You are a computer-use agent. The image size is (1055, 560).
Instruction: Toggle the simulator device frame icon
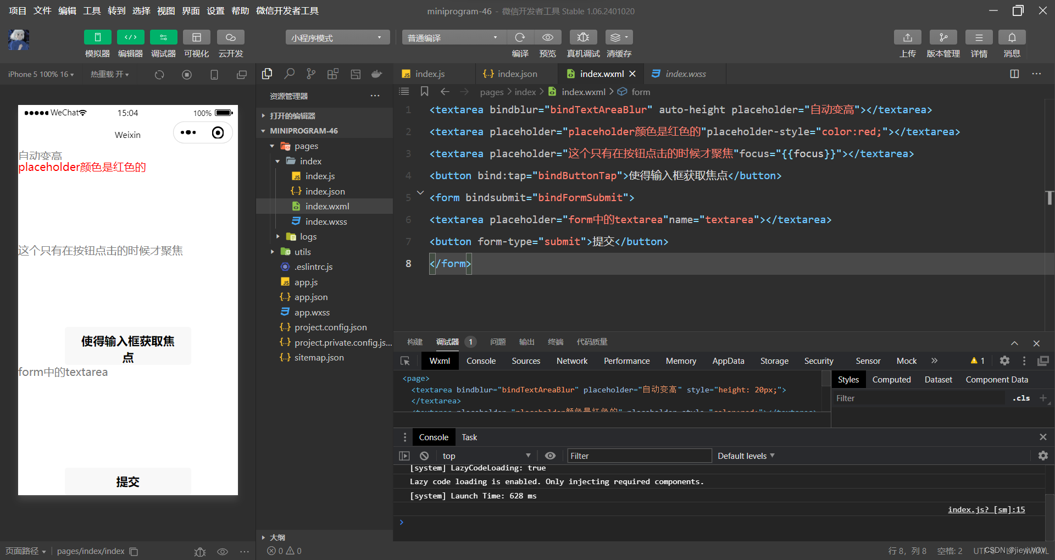[214, 75]
